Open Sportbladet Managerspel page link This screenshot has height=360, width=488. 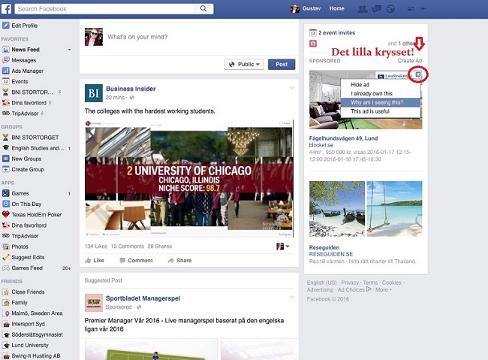click(x=143, y=298)
